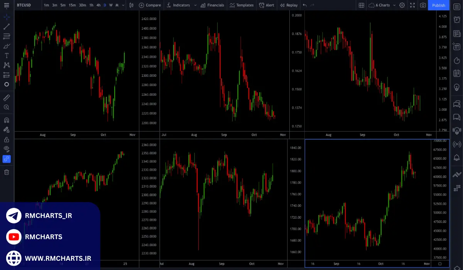The width and height of the screenshot is (463, 270).
Task: Pick the ruler measure tool
Action: pyautogui.click(x=7, y=98)
